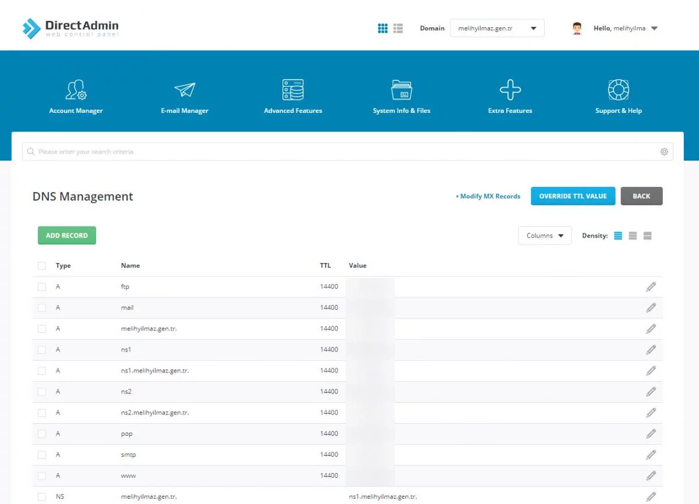Viewport: 699px width, 504px height.
Task: Check the ns2 record checkbox
Action: (41, 392)
